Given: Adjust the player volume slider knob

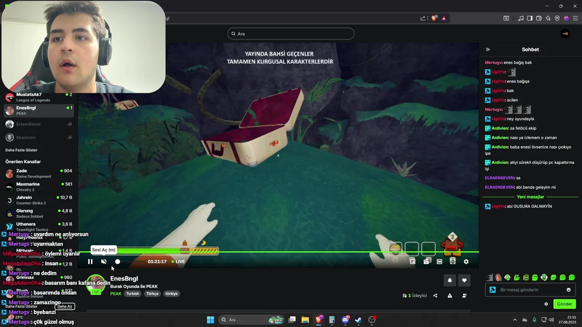Looking at the screenshot, I should point(117,262).
